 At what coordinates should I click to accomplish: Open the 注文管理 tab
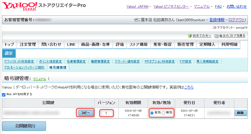tap(28, 45)
